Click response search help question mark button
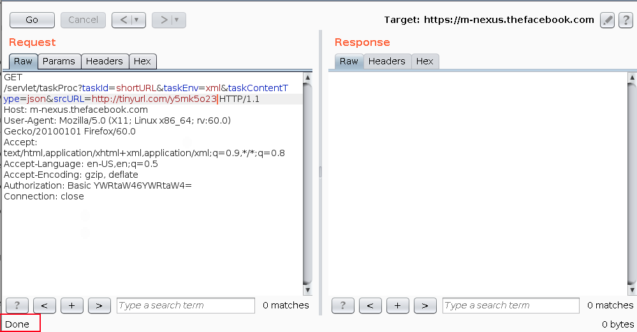Viewport: 637px width, 332px height. [343, 305]
